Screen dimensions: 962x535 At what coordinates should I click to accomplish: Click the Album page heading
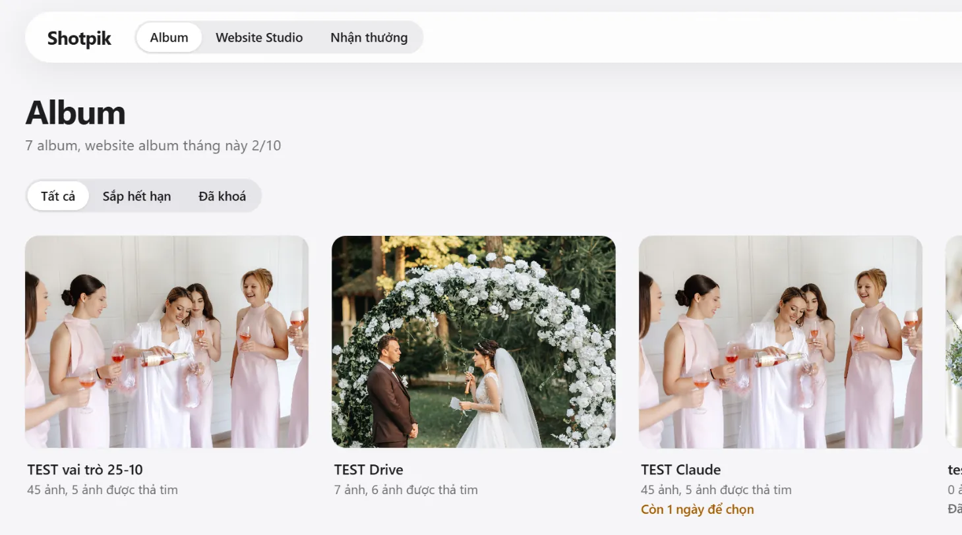click(75, 113)
